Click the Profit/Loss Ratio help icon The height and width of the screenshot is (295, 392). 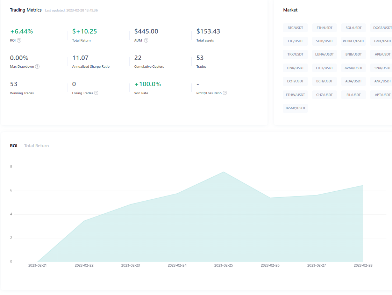[x=225, y=93]
